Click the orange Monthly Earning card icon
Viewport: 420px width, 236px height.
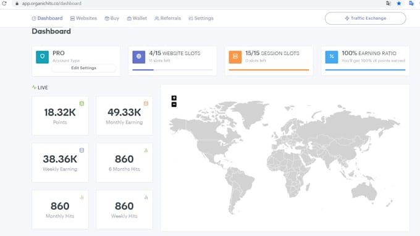(146, 104)
